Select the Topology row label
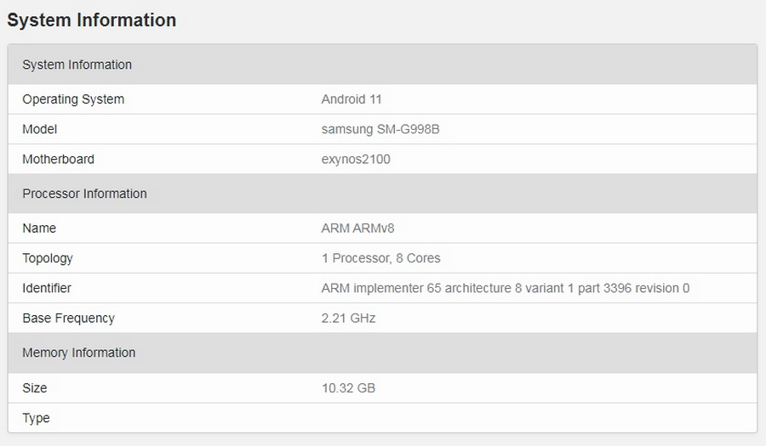Screen dimensions: 766x446 point(48,258)
